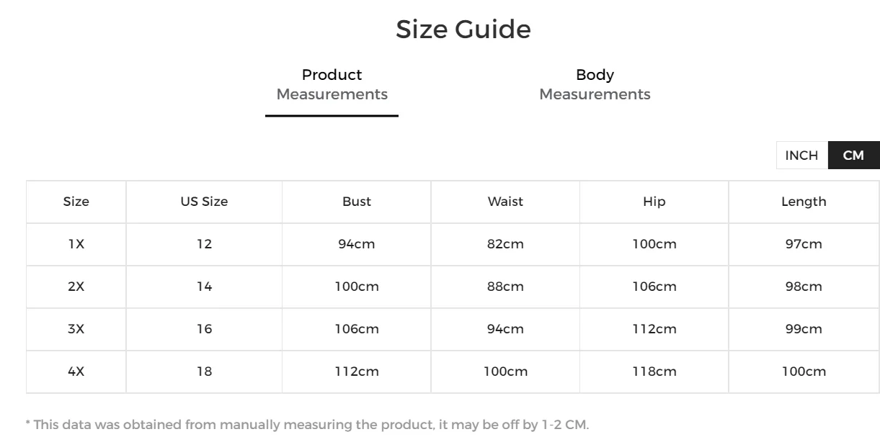
Task: Click the Bust column header
Action: [357, 202]
